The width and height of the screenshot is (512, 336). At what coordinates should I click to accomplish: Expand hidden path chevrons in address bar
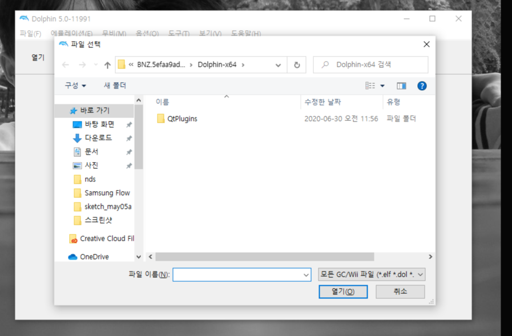(131, 64)
